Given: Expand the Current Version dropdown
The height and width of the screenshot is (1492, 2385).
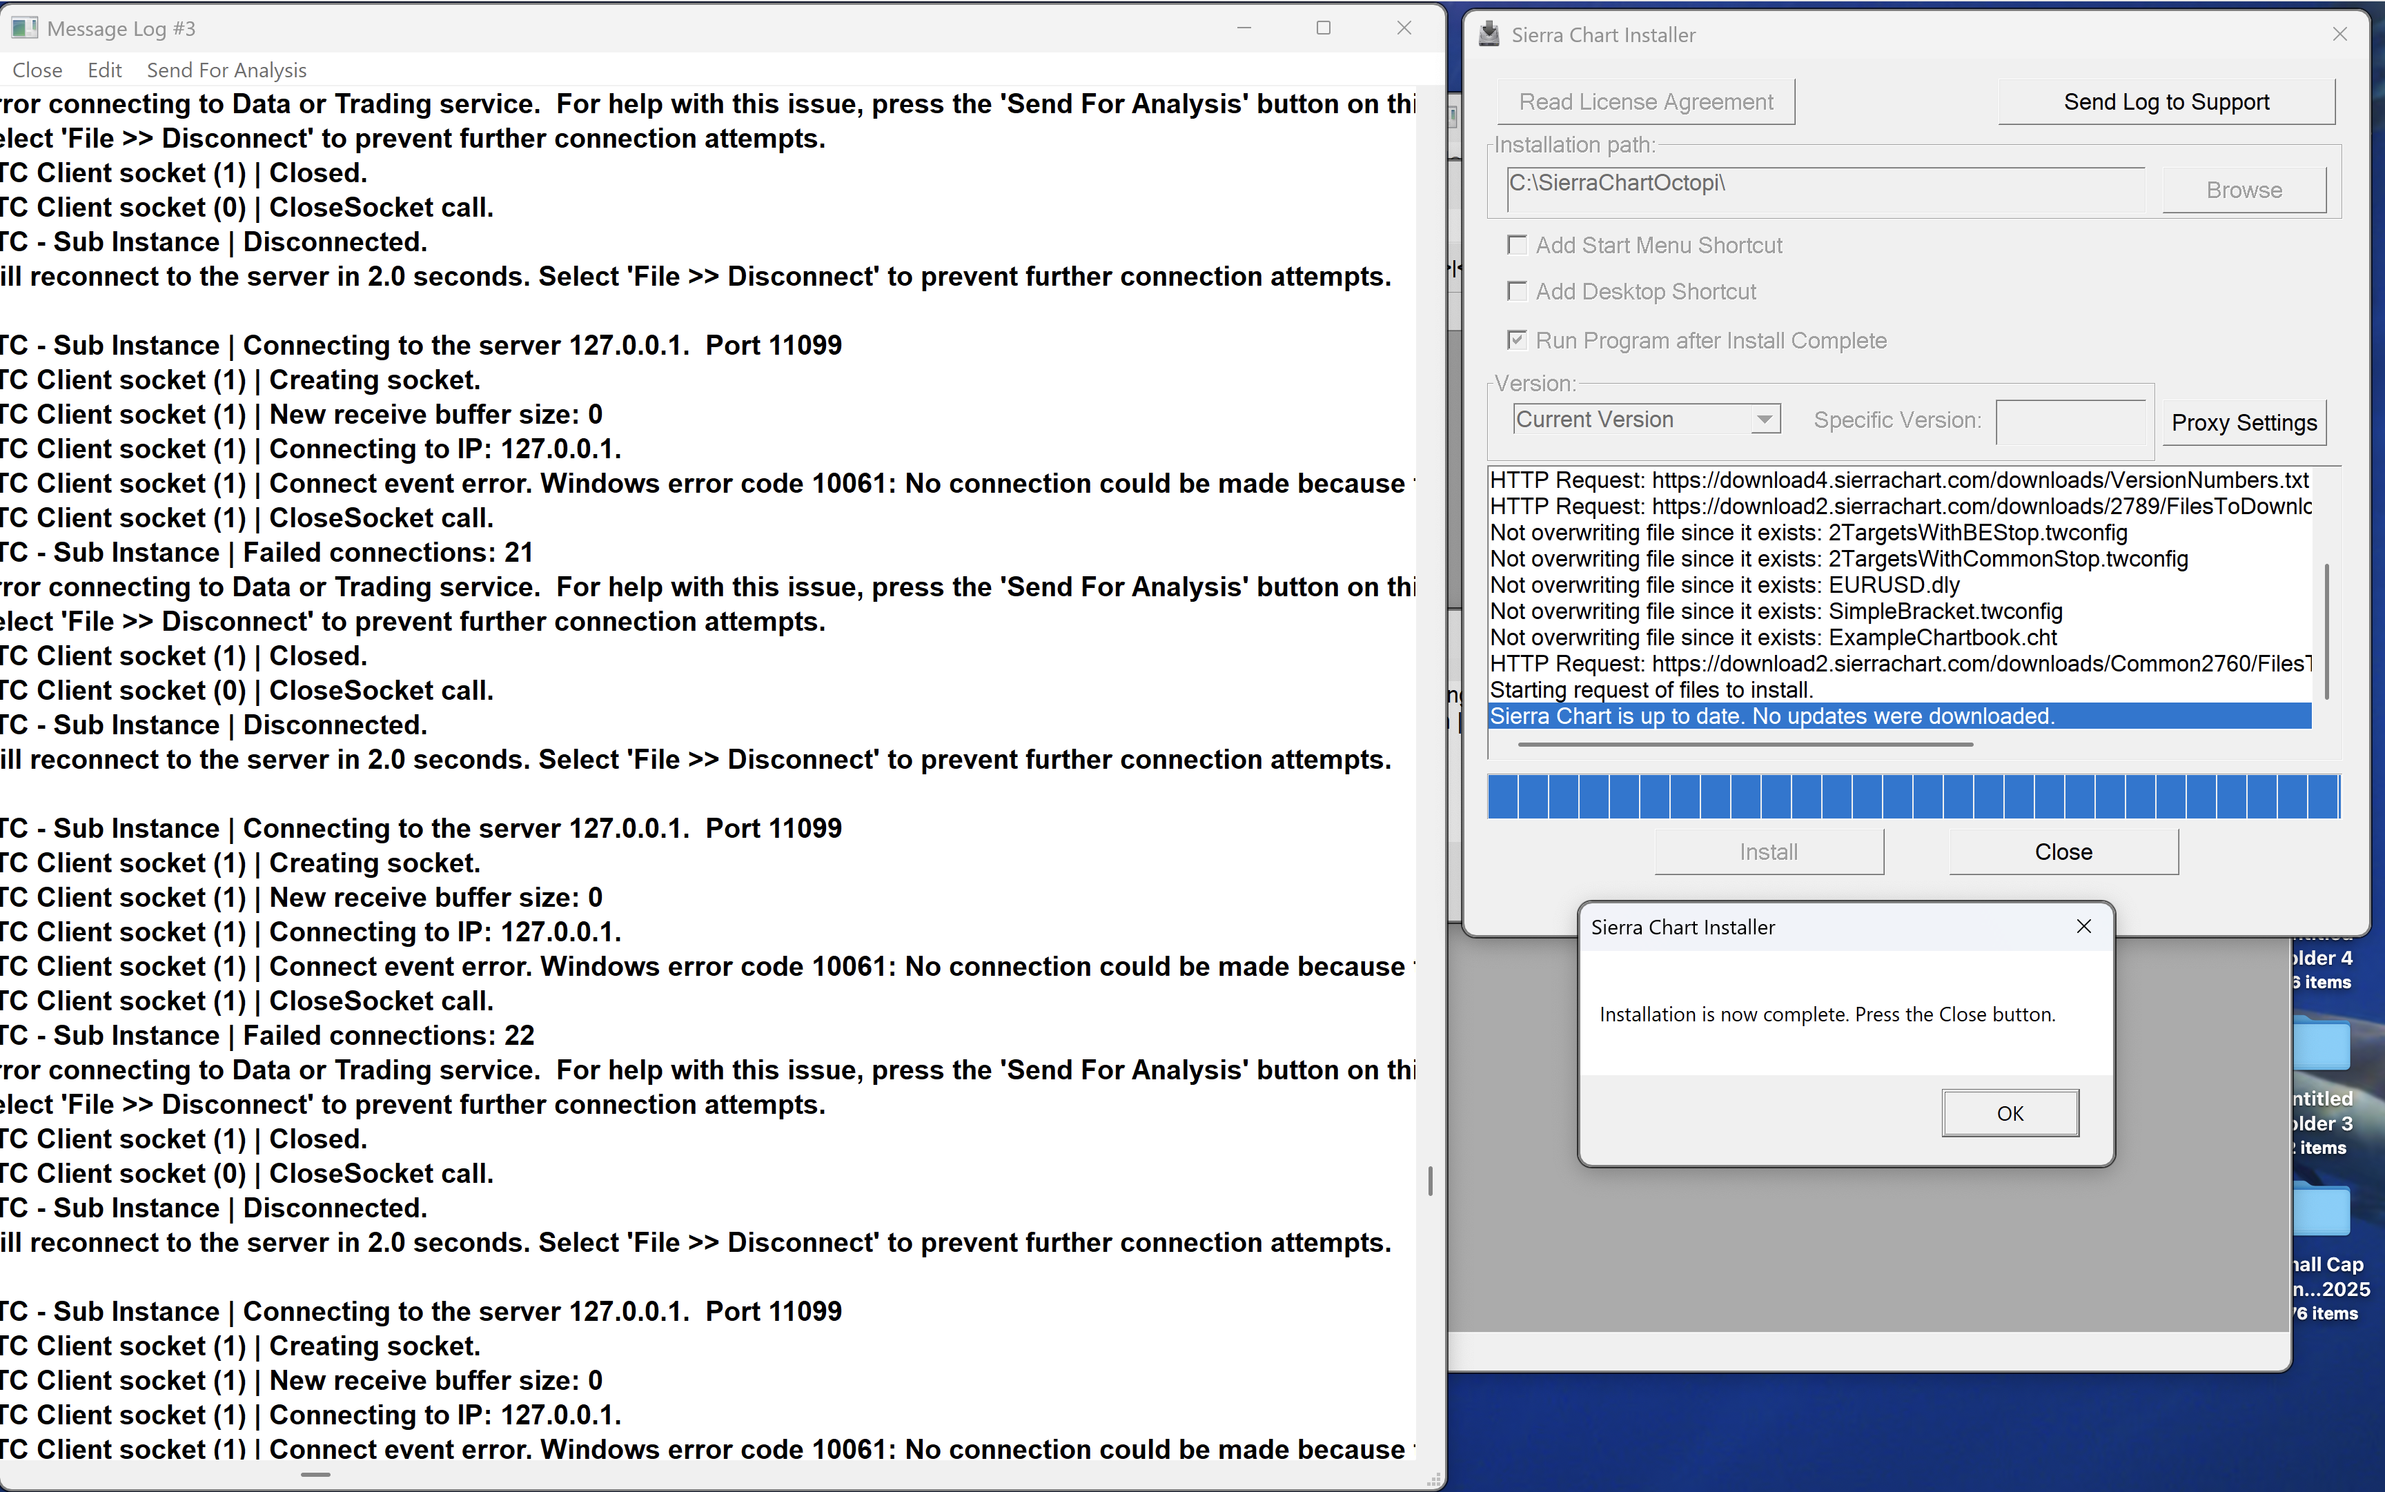Looking at the screenshot, I should point(1765,420).
